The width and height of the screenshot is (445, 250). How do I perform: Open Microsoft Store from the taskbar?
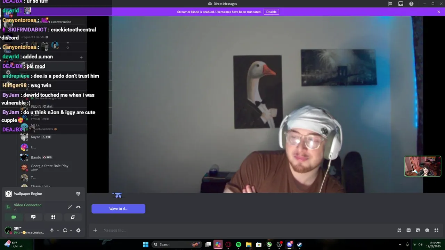point(259,244)
